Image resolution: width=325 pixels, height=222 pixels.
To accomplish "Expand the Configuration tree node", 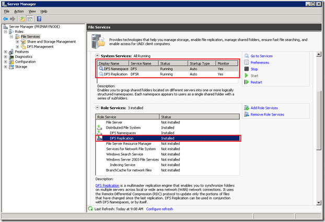I will point(6,61).
